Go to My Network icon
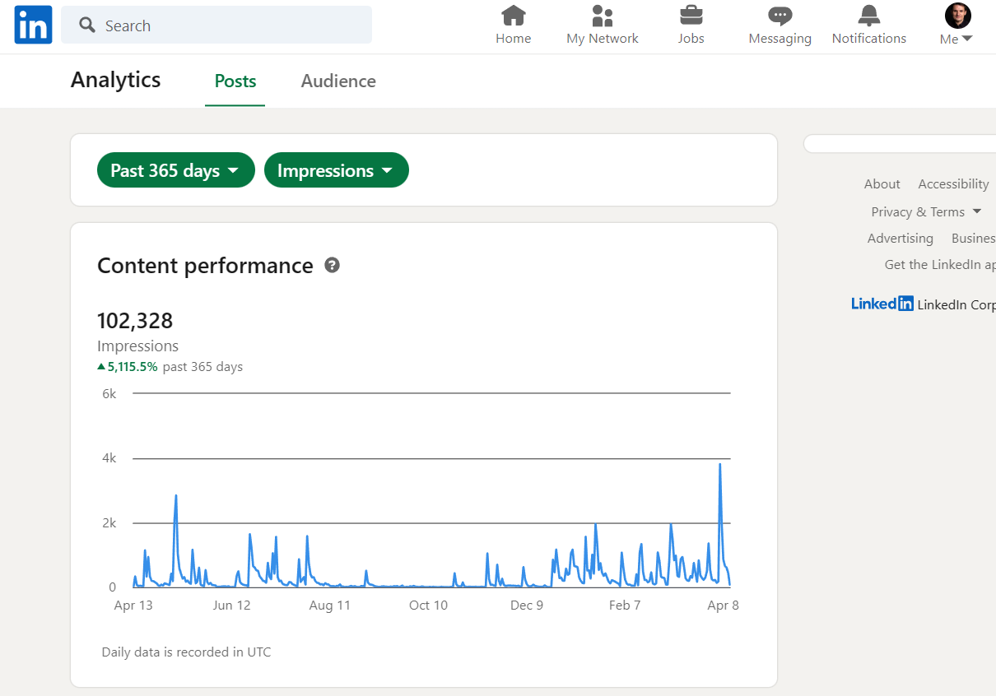Image resolution: width=996 pixels, height=696 pixels. tap(602, 16)
